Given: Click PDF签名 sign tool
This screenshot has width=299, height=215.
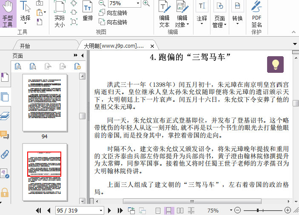Looking at the screenshot, I should click(x=256, y=15).
